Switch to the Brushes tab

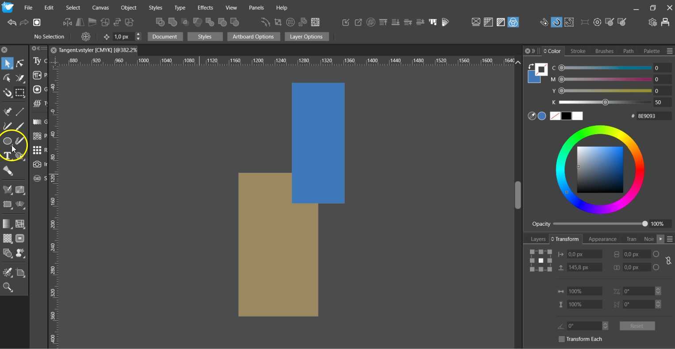click(604, 51)
